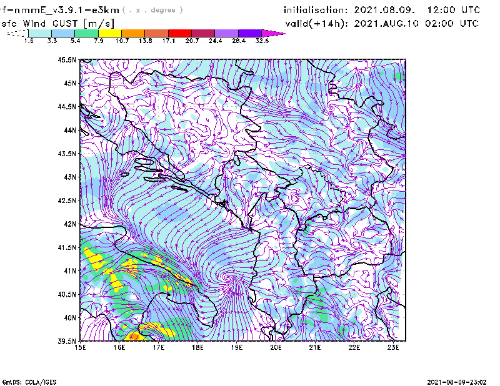Click the coral 13.8–17.1 legend swatch

pyautogui.click(x=157, y=33)
